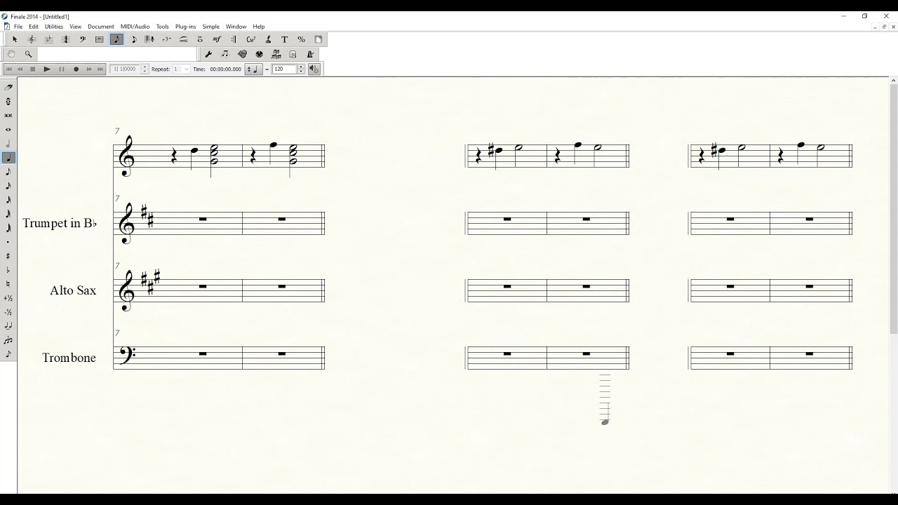Select the Expression mf tool
The image size is (898, 505).
(x=217, y=39)
